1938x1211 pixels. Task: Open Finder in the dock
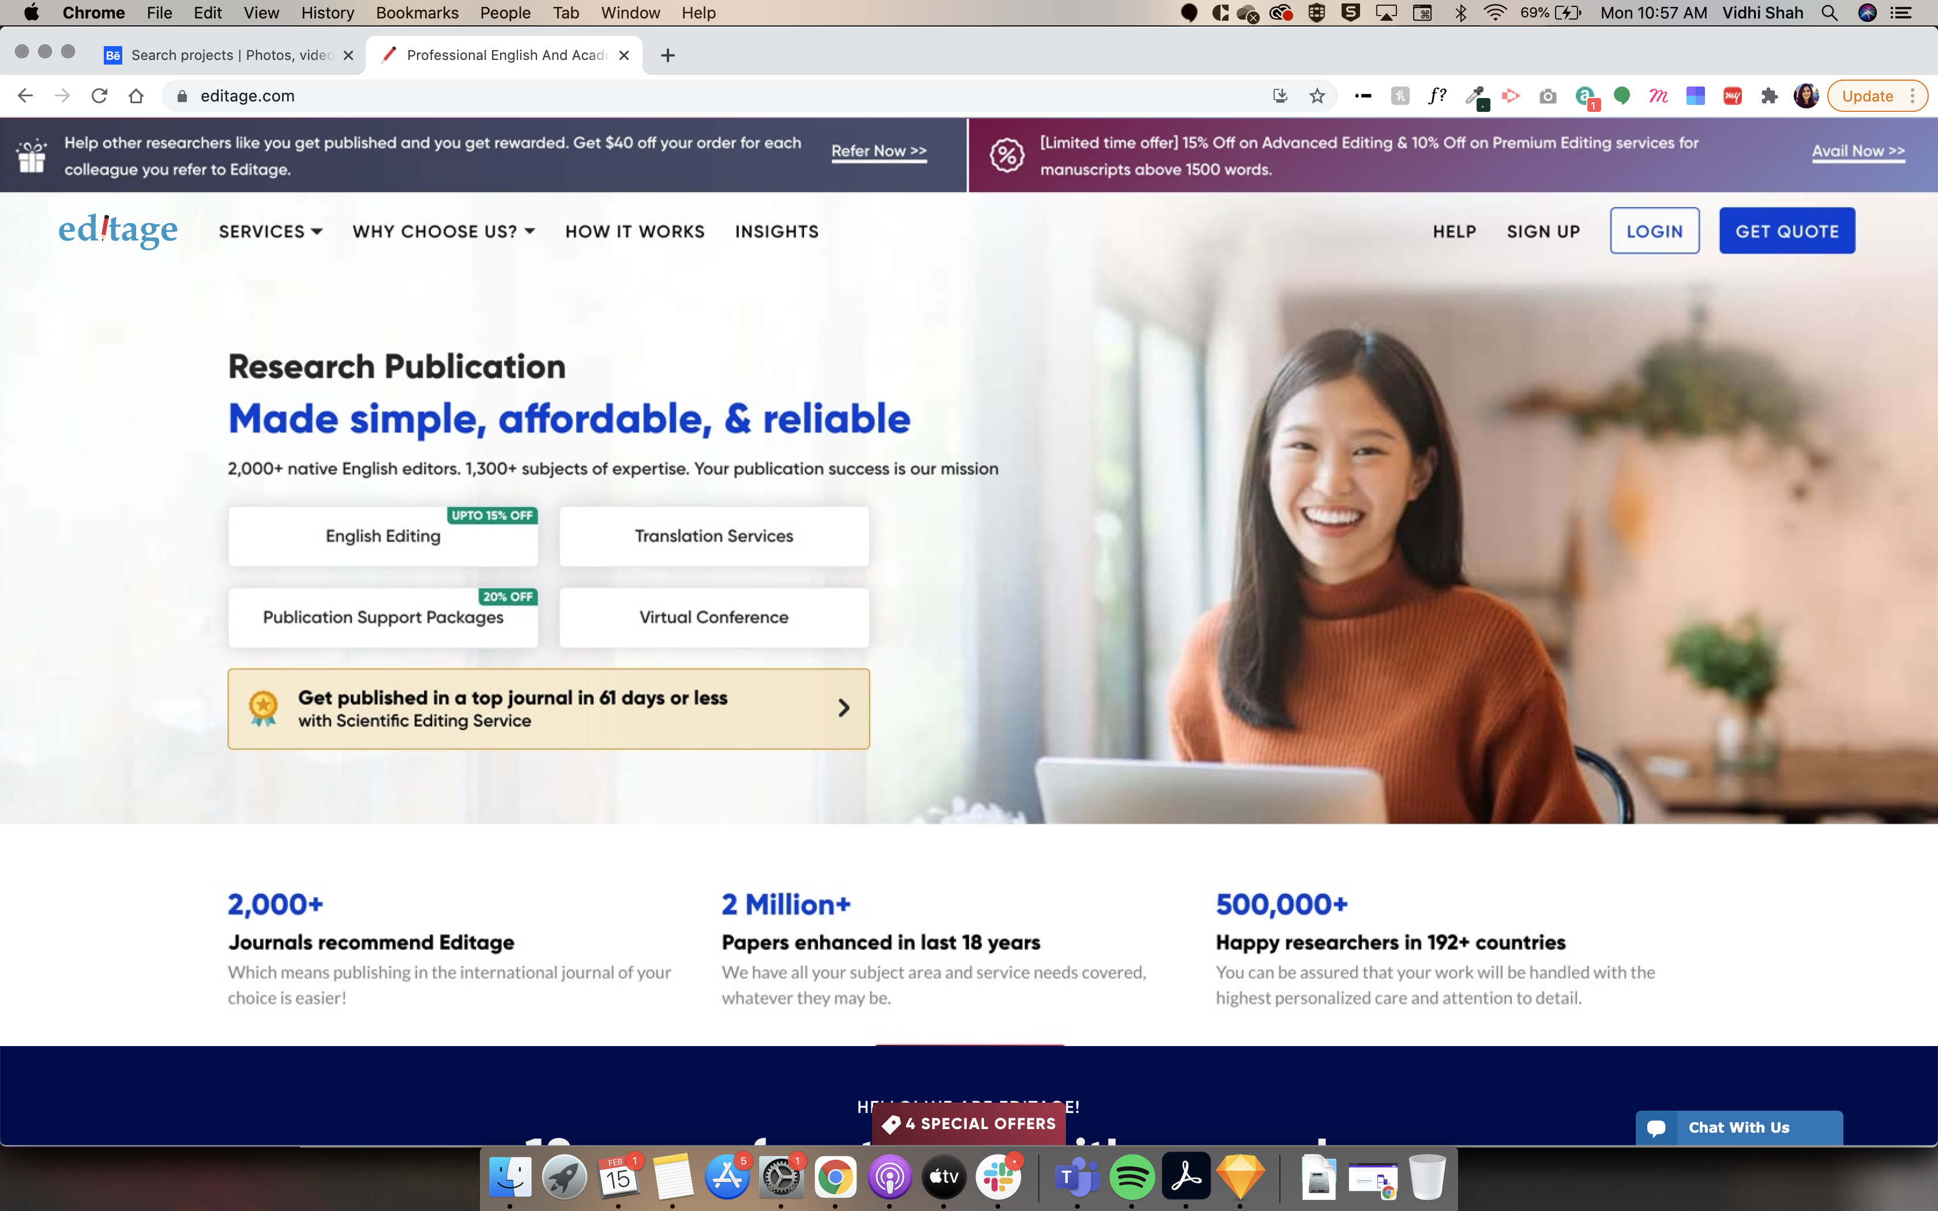coord(510,1176)
